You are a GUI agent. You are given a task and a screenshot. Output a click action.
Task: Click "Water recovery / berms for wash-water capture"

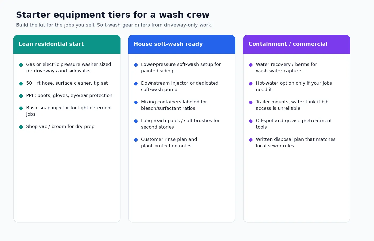click(x=283, y=67)
